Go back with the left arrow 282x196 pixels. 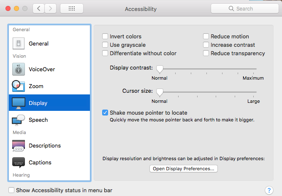[x=38, y=8]
